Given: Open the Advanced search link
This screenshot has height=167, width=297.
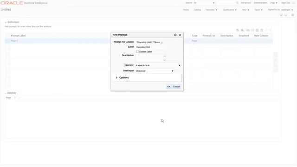Looking at the screenshot, I should coord(246,3).
